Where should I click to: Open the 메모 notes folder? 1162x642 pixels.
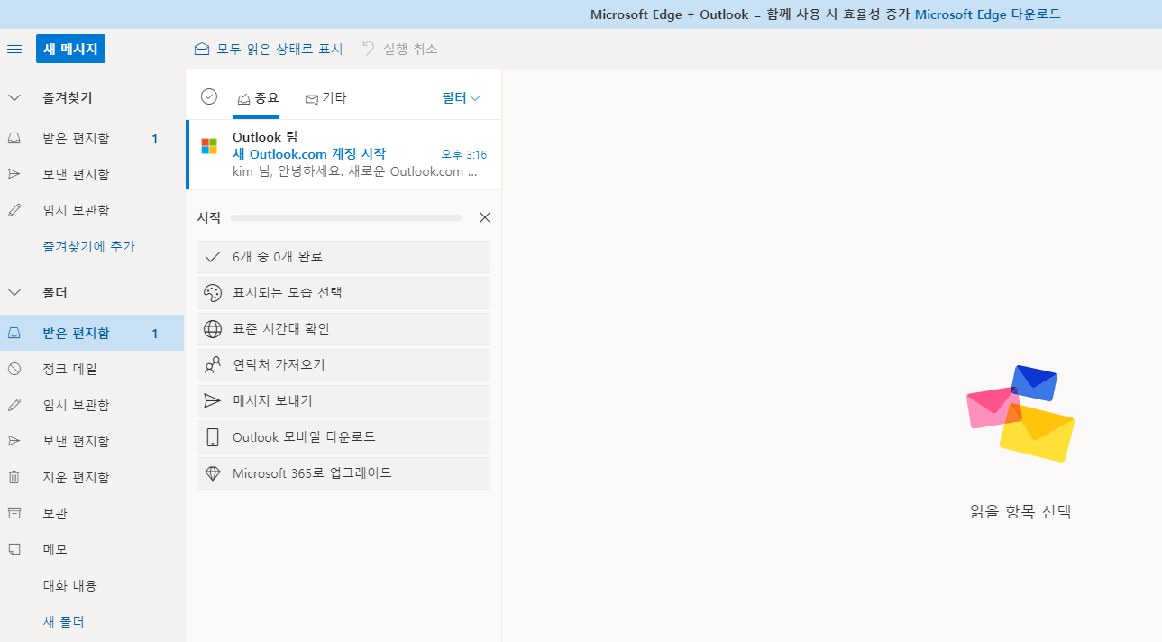pos(92,549)
